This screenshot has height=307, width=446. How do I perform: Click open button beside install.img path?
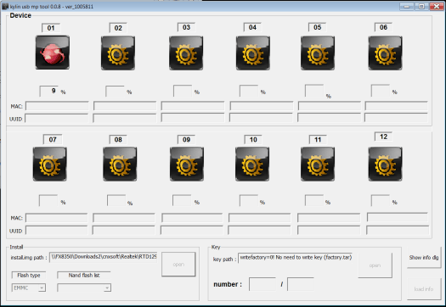(x=178, y=265)
